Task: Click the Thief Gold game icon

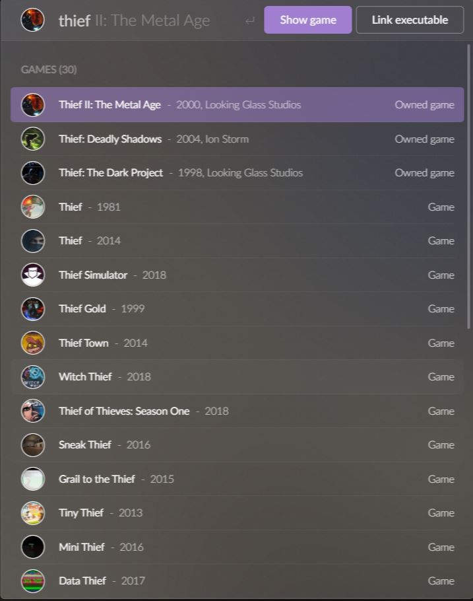Action: tap(32, 309)
